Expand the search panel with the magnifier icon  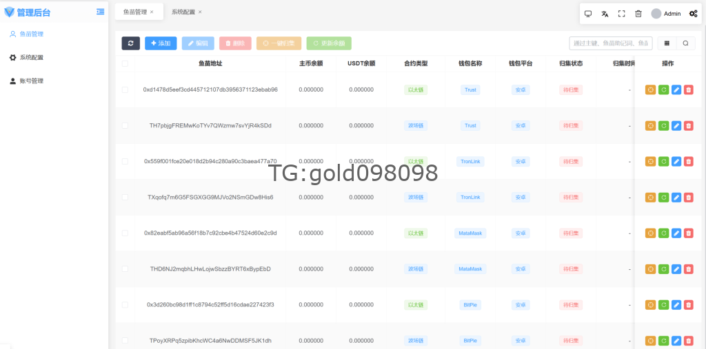tap(685, 43)
